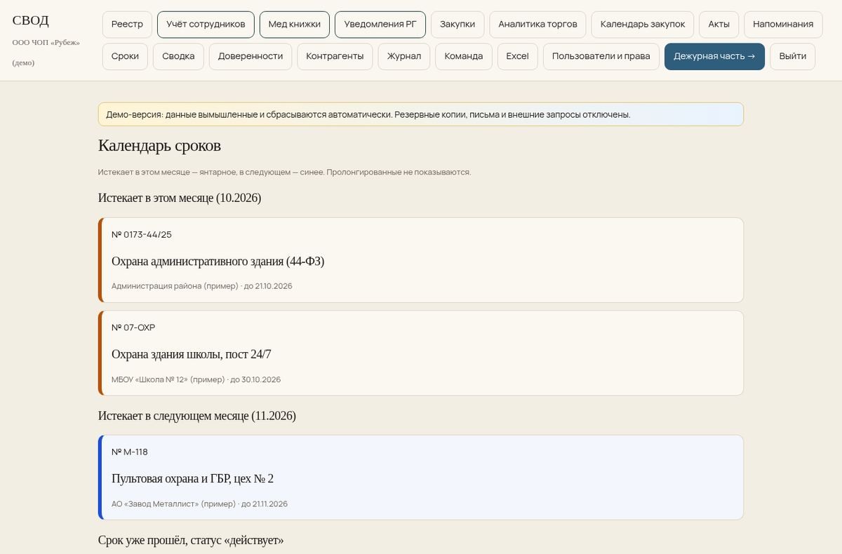The width and height of the screenshot is (842, 554).
Task: Click the Выйти logout button
Action: point(792,56)
